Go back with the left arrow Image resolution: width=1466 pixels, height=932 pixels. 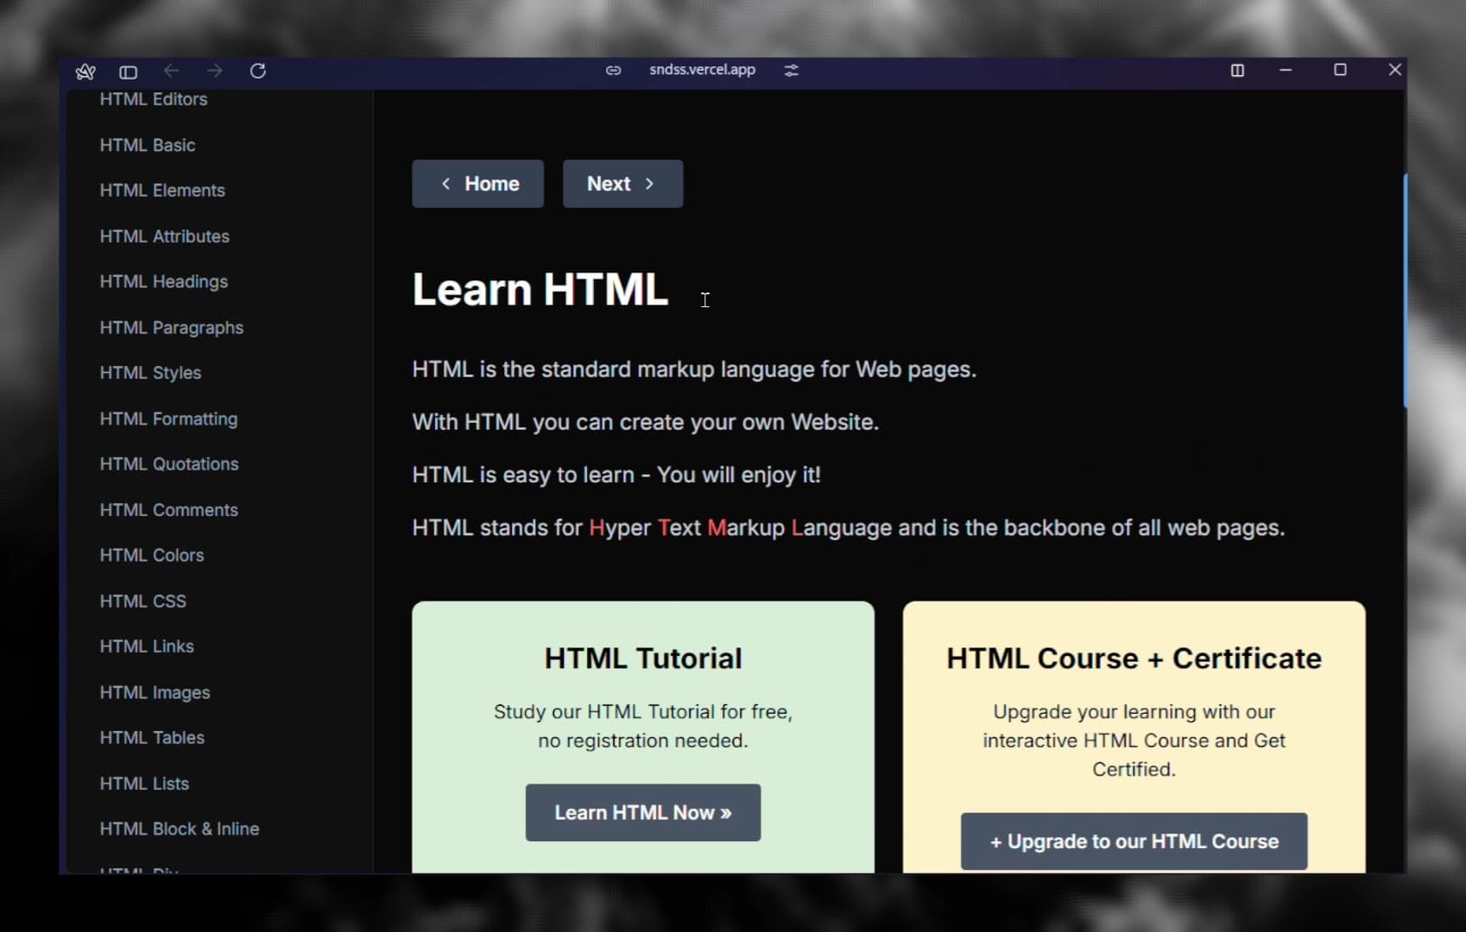pyautogui.click(x=171, y=71)
